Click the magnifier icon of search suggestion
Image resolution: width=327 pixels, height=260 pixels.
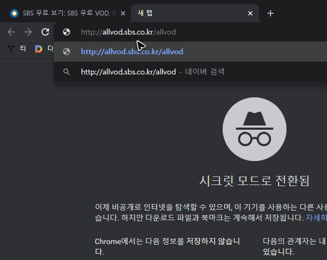pyautogui.click(x=67, y=72)
